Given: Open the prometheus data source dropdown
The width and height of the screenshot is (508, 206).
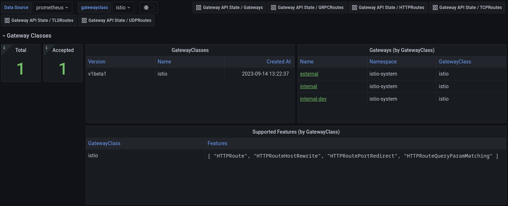Looking at the screenshot, I should (x=52, y=8).
